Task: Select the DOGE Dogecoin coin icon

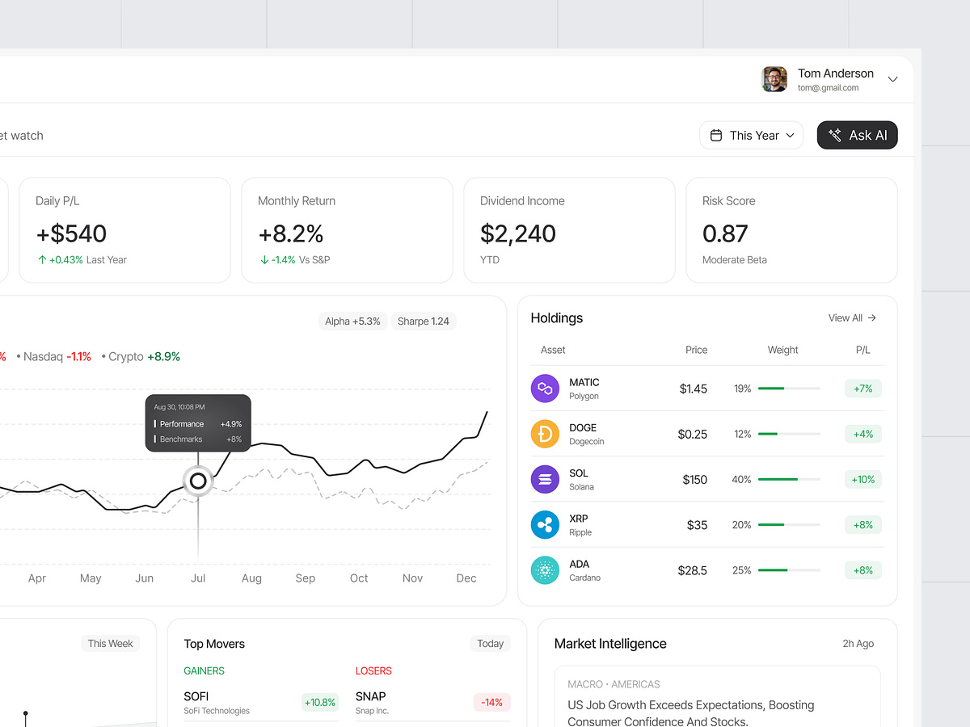Action: [545, 434]
